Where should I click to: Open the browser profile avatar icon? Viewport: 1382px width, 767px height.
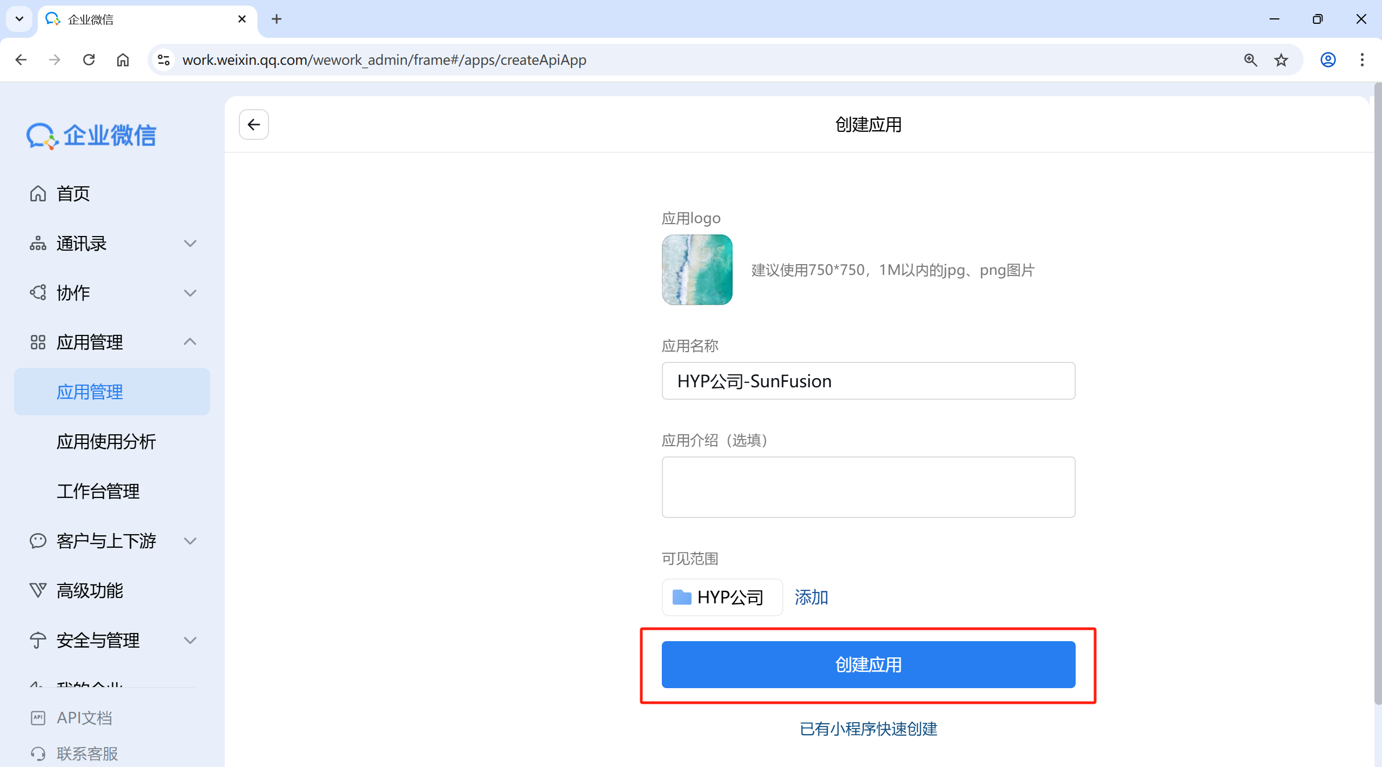1328,60
